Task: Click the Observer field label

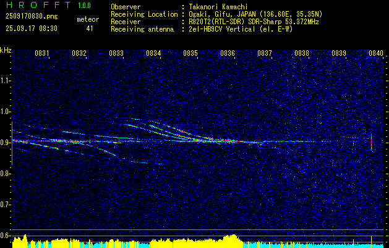Action: (126, 7)
